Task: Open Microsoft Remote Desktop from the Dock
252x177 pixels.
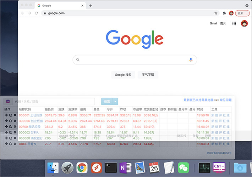Action: click(x=97, y=168)
